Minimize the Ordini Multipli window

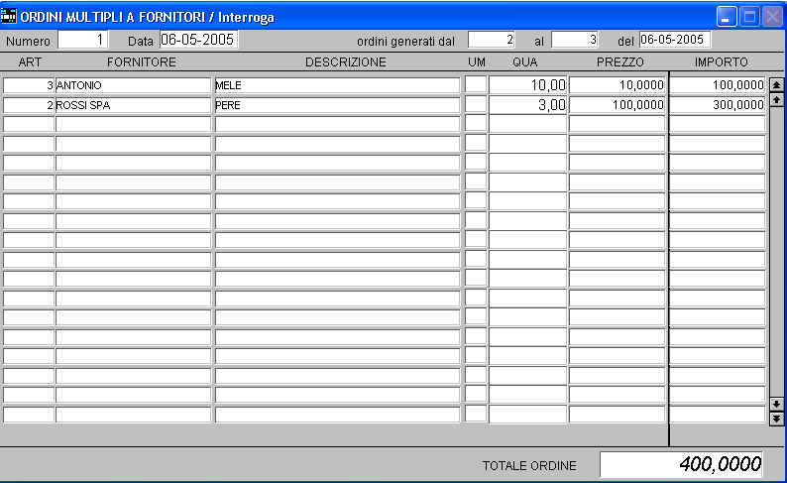click(727, 17)
